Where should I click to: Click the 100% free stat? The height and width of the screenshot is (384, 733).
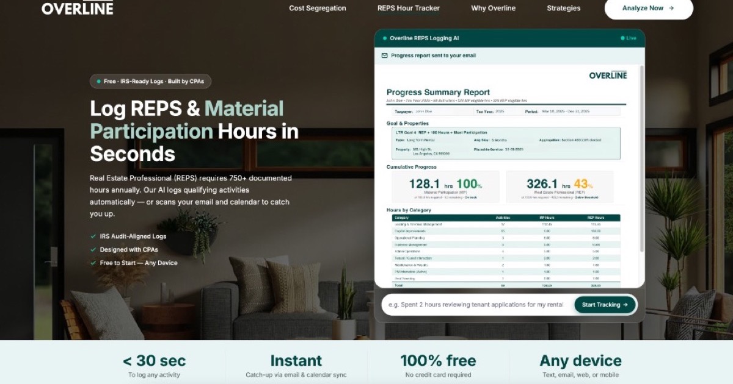click(438, 366)
